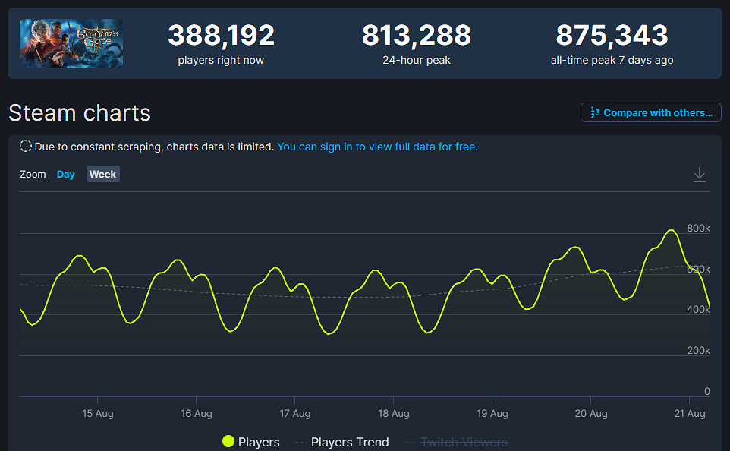The height and width of the screenshot is (451, 730).
Task: Click the loading spinner circle icon
Action: (24, 145)
